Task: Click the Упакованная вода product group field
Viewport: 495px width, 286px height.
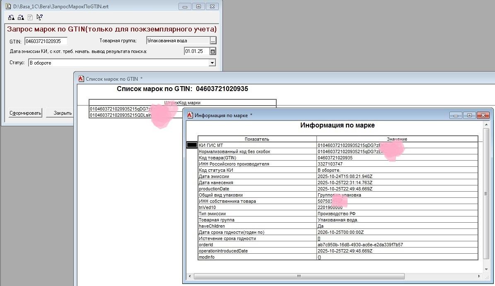Action: pyautogui.click(x=178, y=41)
